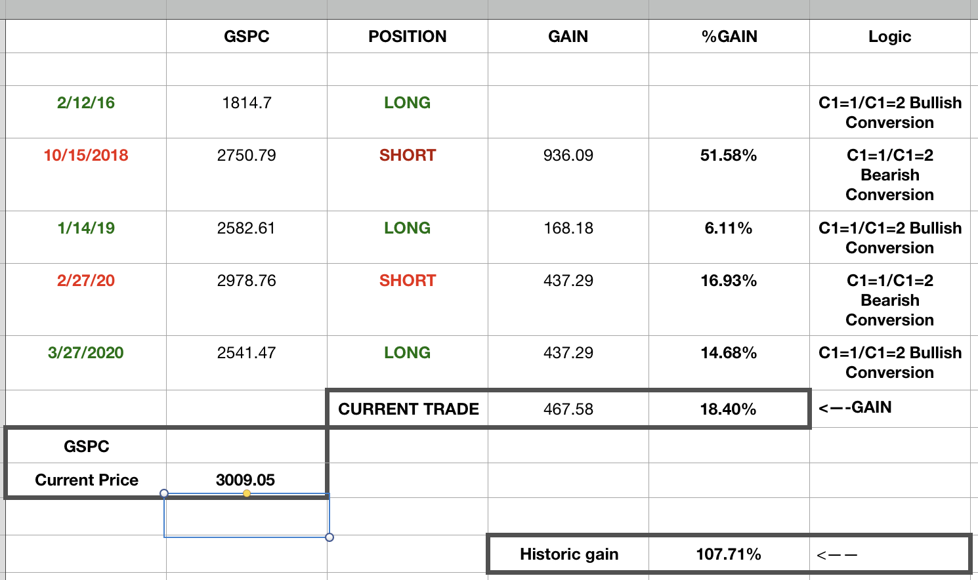Click the Historic gain label cell
Viewport: 978px width, 580px height.
[569, 554]
